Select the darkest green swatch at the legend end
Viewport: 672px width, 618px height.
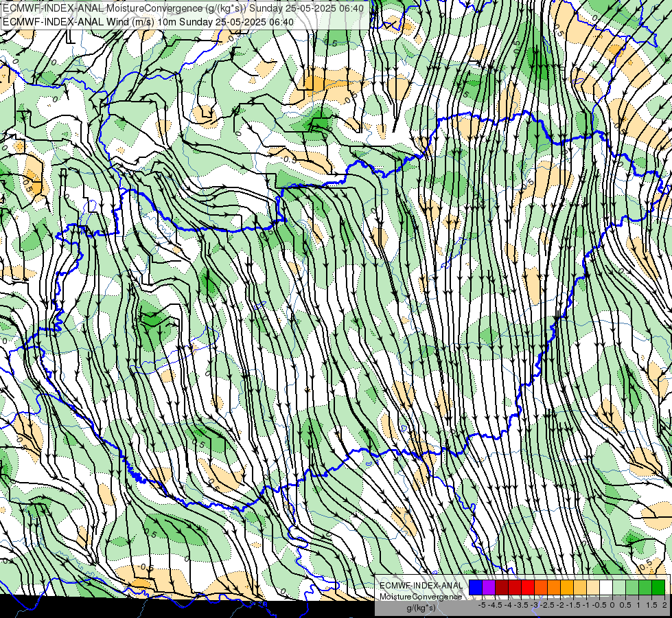pos(658,587)
